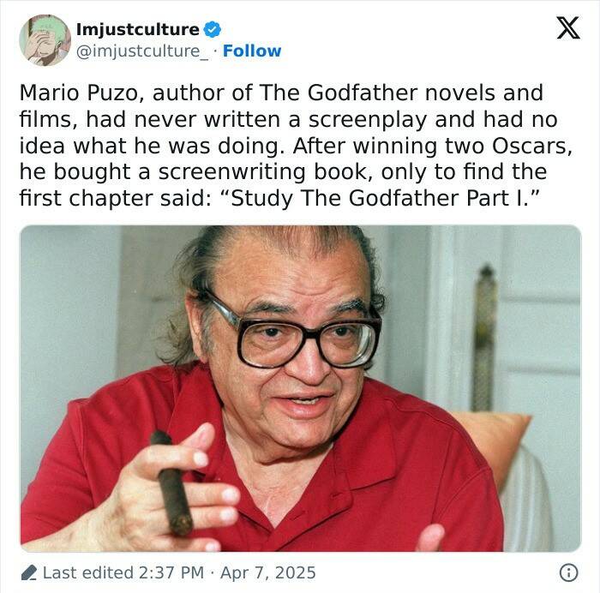Open the info circle icon

[568, 572]
